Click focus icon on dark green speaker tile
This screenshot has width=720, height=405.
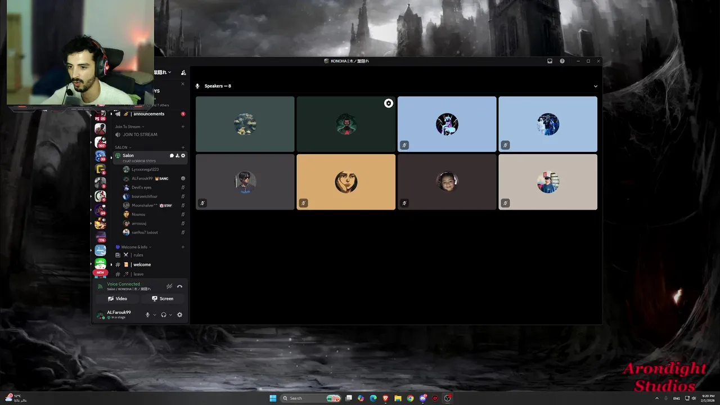click(x=388, y=103)
